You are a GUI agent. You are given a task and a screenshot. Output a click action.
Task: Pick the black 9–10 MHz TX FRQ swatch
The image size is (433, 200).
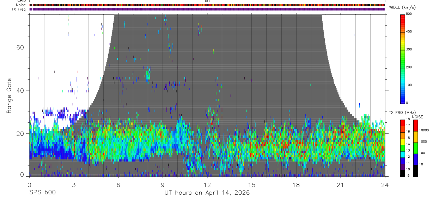point(403,173)
